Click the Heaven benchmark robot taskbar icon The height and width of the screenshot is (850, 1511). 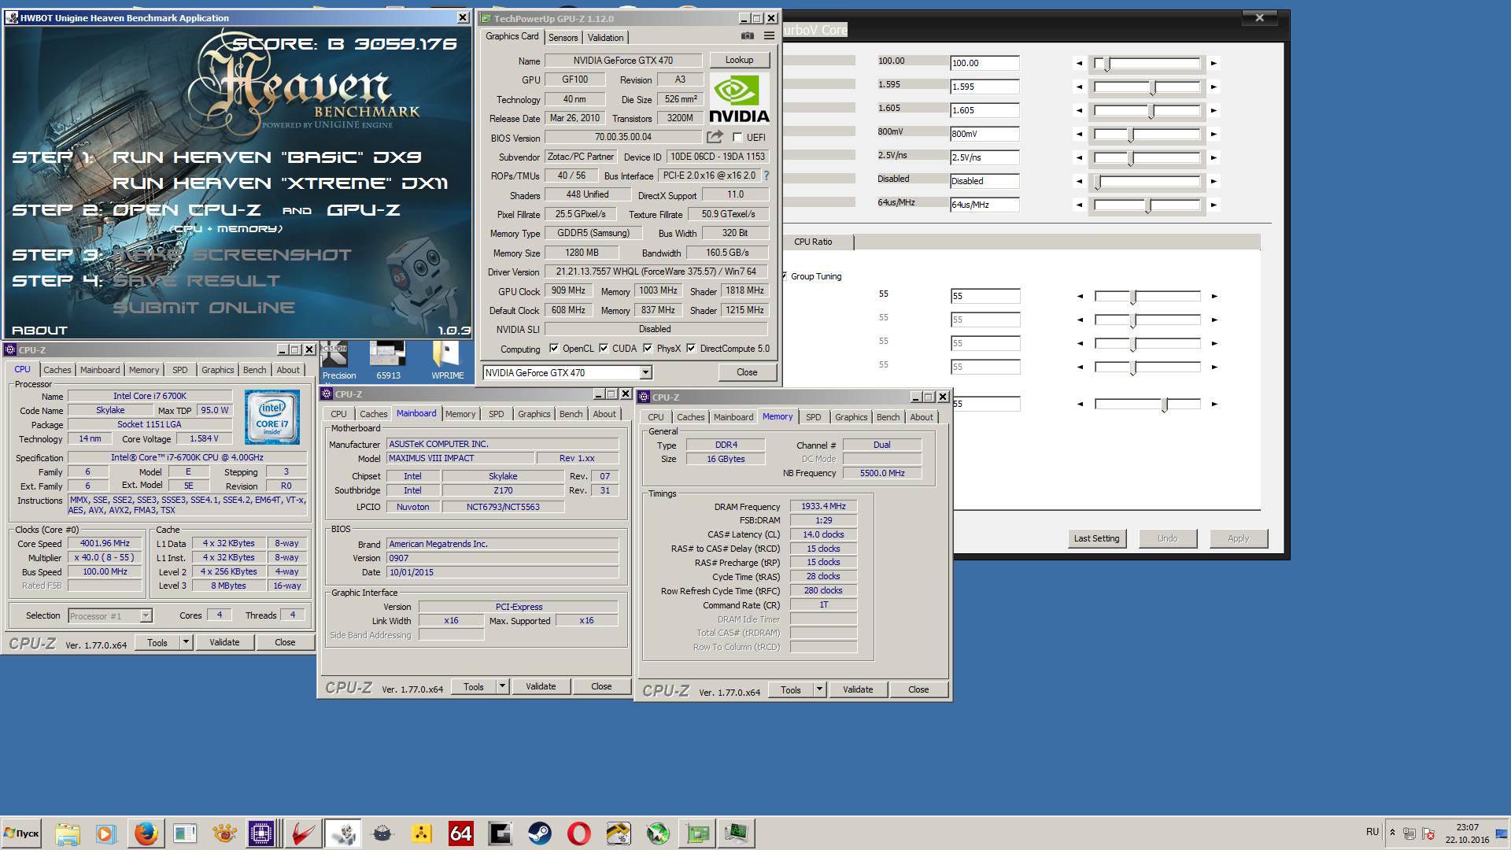point(342,833)
